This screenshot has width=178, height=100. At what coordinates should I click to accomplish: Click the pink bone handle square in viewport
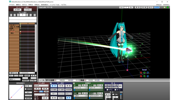[x=127, y=70]
